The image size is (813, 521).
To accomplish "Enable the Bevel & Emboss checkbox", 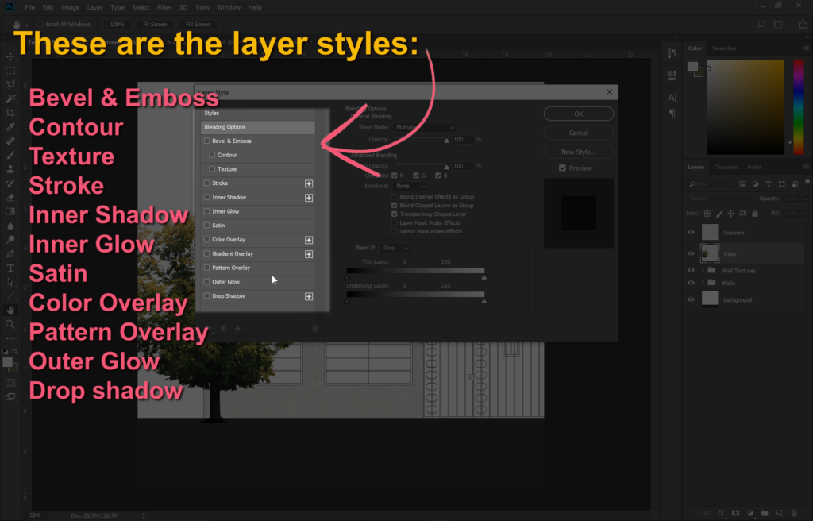I will 207,141.
